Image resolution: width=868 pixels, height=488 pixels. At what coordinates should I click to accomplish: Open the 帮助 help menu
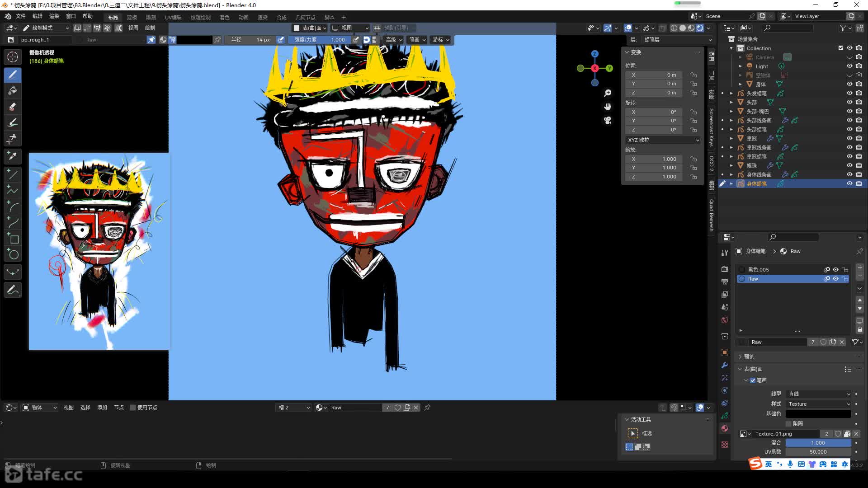click(88, 16)
